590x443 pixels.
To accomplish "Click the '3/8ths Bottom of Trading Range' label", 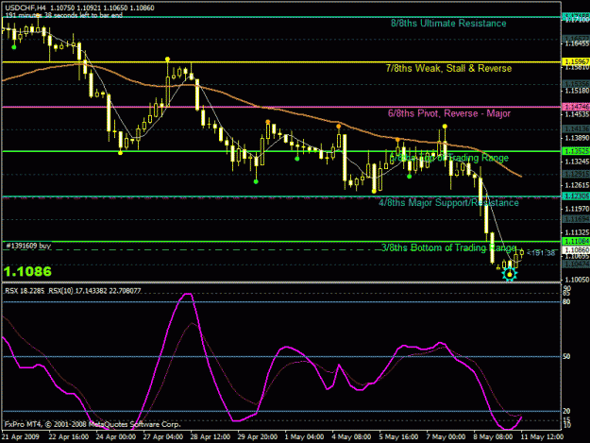I will 449,247.
